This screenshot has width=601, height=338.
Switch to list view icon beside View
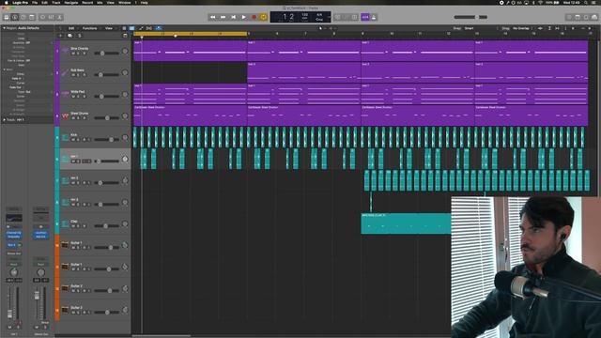(124, 28)
